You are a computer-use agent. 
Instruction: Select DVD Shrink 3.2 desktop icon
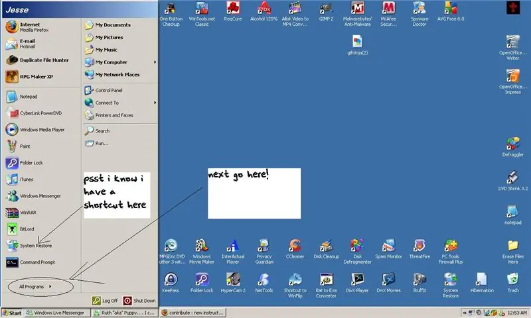[x=512, y=181]
